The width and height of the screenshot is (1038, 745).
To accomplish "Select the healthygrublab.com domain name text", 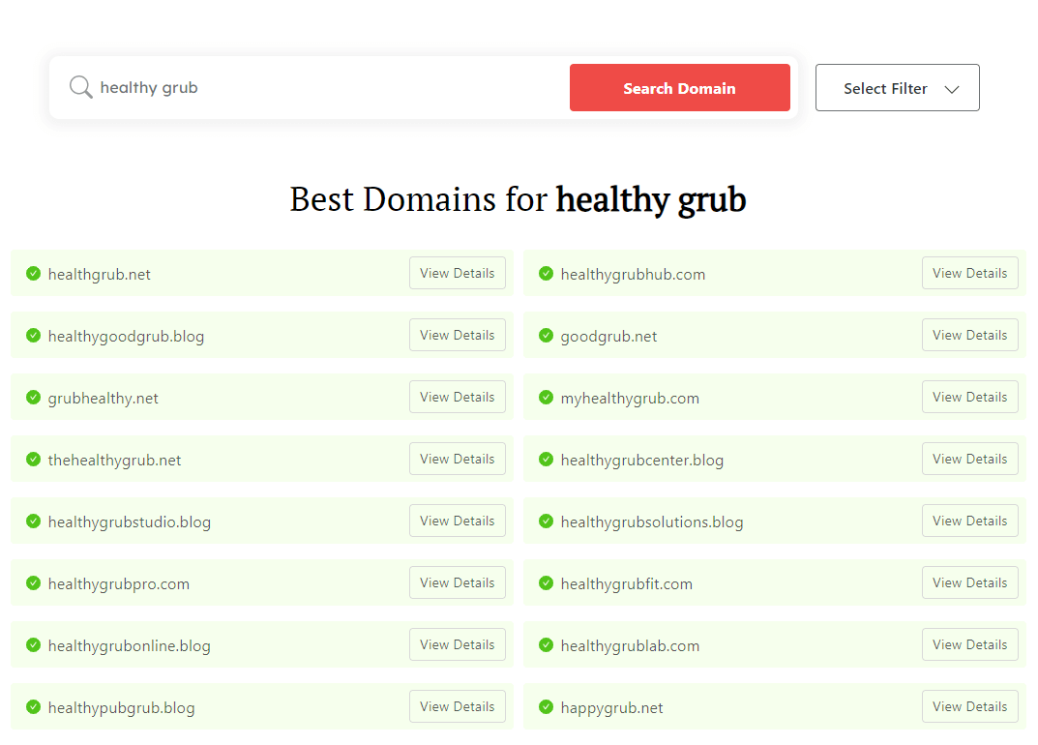I will pos(630,645).
